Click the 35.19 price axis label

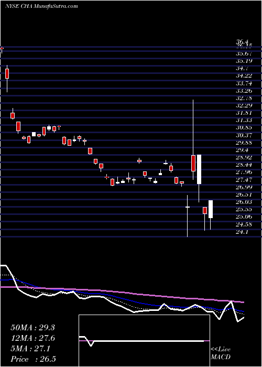(244, 61)
